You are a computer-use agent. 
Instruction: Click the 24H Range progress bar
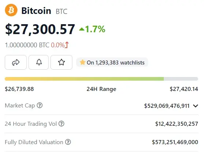click(102, 79)
